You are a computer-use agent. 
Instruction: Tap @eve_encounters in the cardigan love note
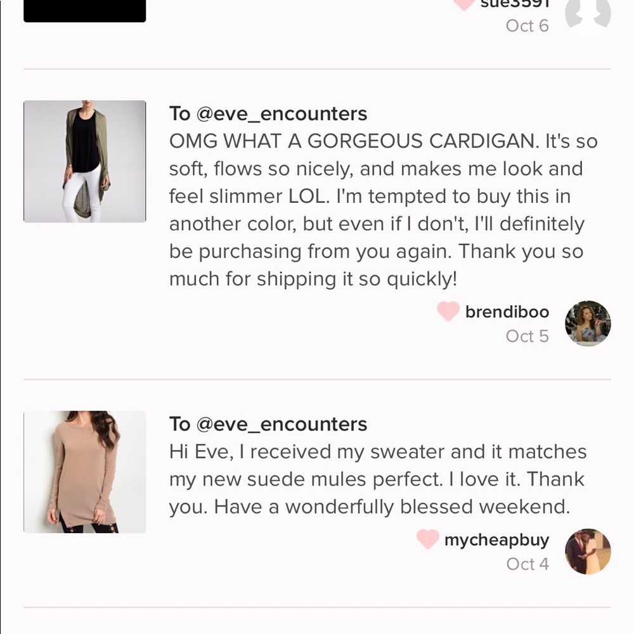pyautogui.click(x=281, y=113)
